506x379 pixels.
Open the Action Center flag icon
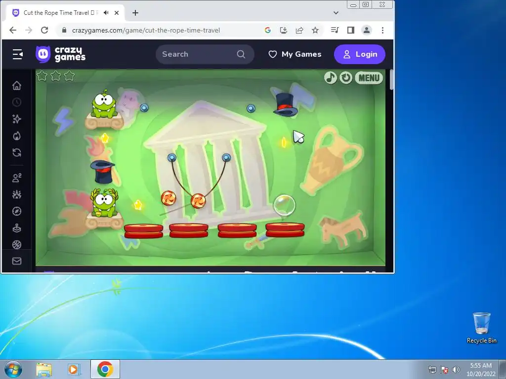pos(444,370)
